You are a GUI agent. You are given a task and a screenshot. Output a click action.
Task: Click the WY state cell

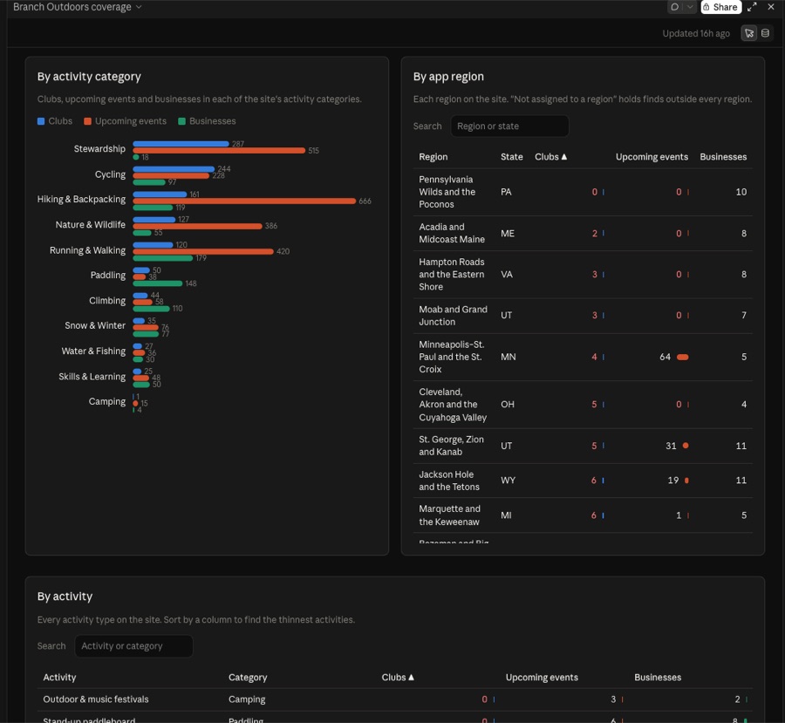[509, 481]
